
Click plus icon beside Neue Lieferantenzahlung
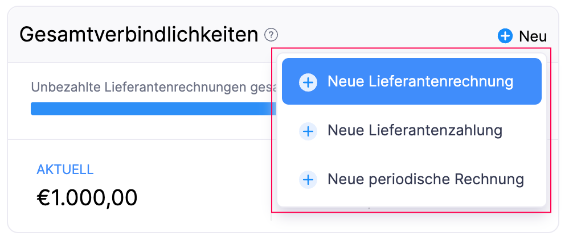click(x=308, y=131)
